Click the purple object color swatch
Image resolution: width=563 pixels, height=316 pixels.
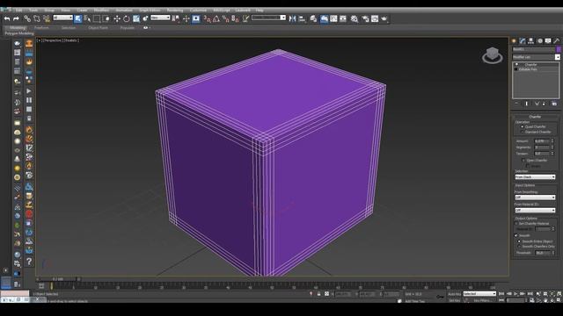pyautogui.click(x=559, y=49)
